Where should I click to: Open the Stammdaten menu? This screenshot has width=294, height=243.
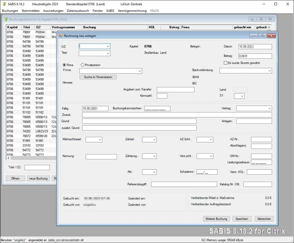[x=31, y=11]
